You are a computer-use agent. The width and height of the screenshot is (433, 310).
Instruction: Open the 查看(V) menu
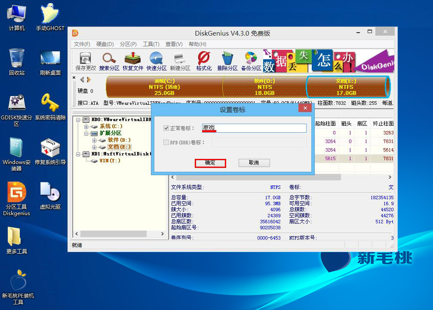[x=174, y=44]
